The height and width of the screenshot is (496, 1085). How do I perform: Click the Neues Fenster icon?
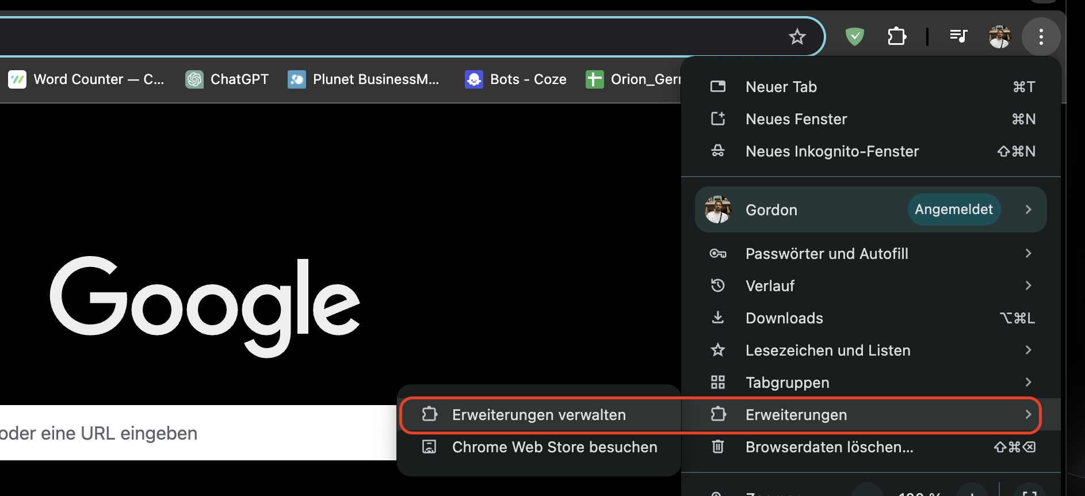(718, 119)
